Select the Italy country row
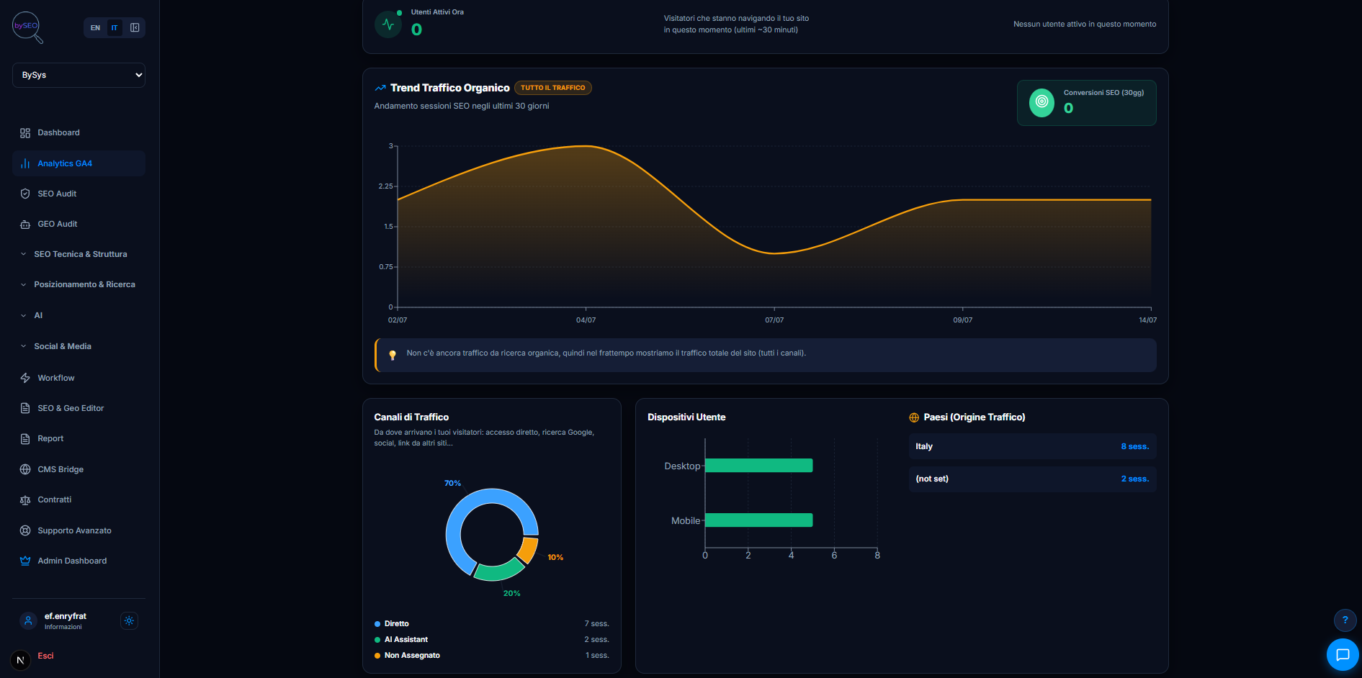The width and height of the screenshot is (1362, 678). (x=1032, y=446)
